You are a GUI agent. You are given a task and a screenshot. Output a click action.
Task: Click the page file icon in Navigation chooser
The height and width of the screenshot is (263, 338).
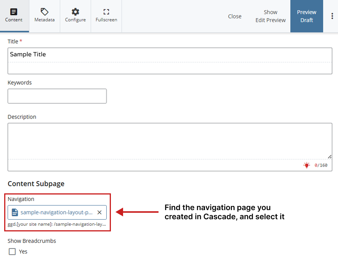pos(15,212)
